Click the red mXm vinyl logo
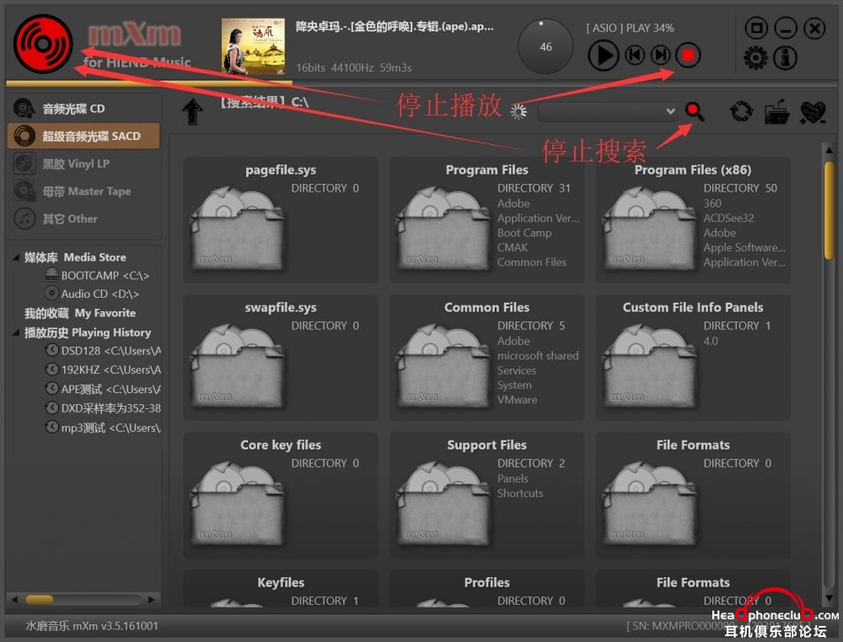The height and width of the screenshot is (642, 843). click(43, 44)
